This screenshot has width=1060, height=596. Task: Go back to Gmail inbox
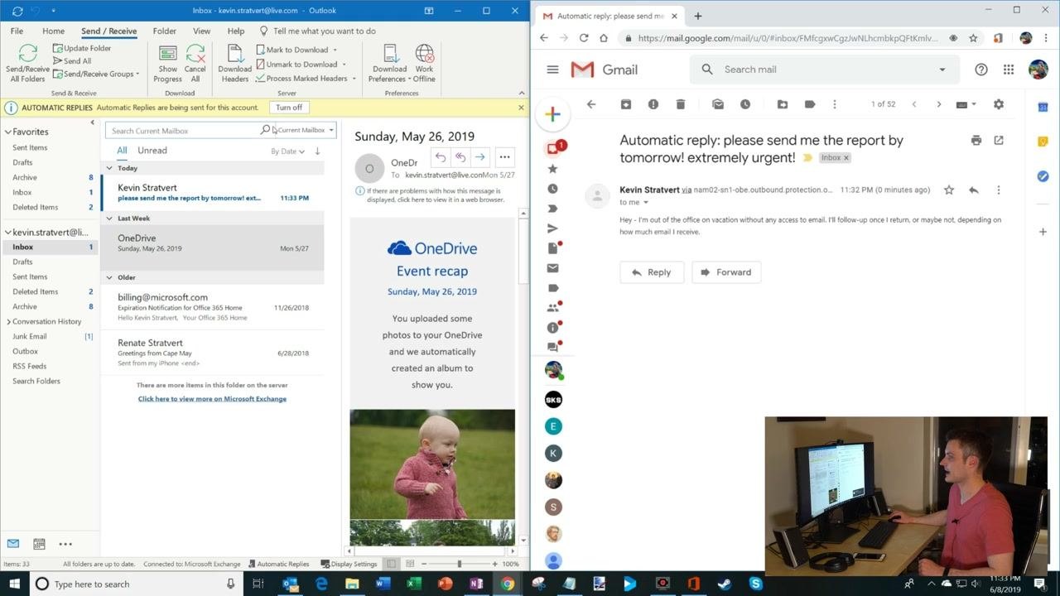pos(591,104)
